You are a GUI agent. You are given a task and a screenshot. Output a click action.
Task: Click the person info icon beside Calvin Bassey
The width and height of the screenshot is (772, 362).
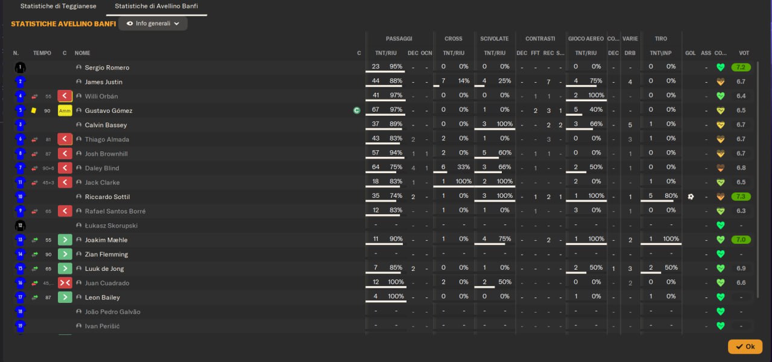78,125
